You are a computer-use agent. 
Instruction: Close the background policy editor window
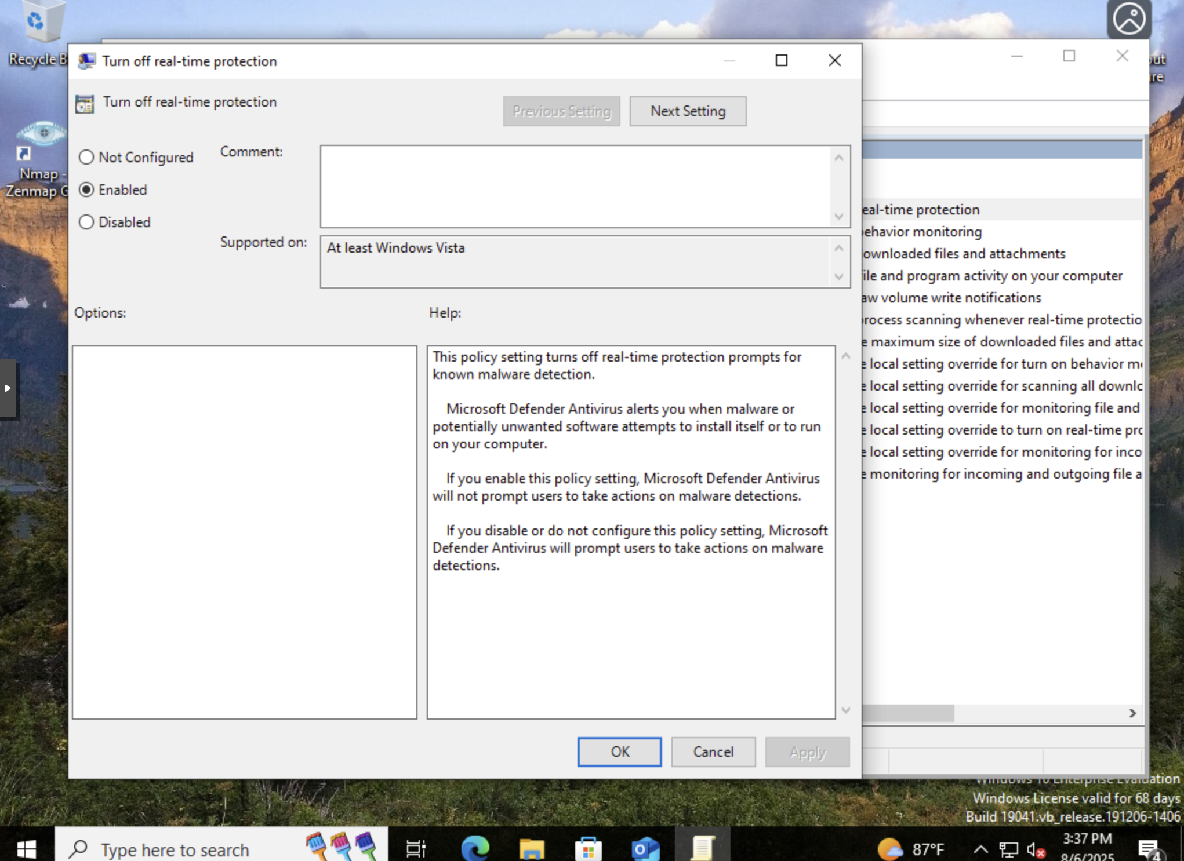click(1123, 56)
